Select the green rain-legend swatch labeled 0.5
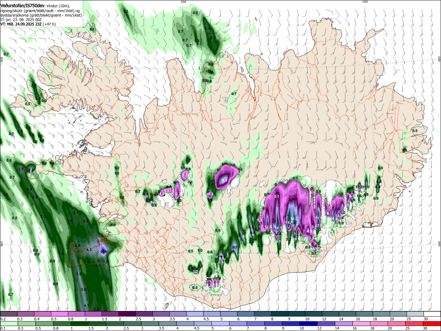441x331 pixels. pos(44,324)
